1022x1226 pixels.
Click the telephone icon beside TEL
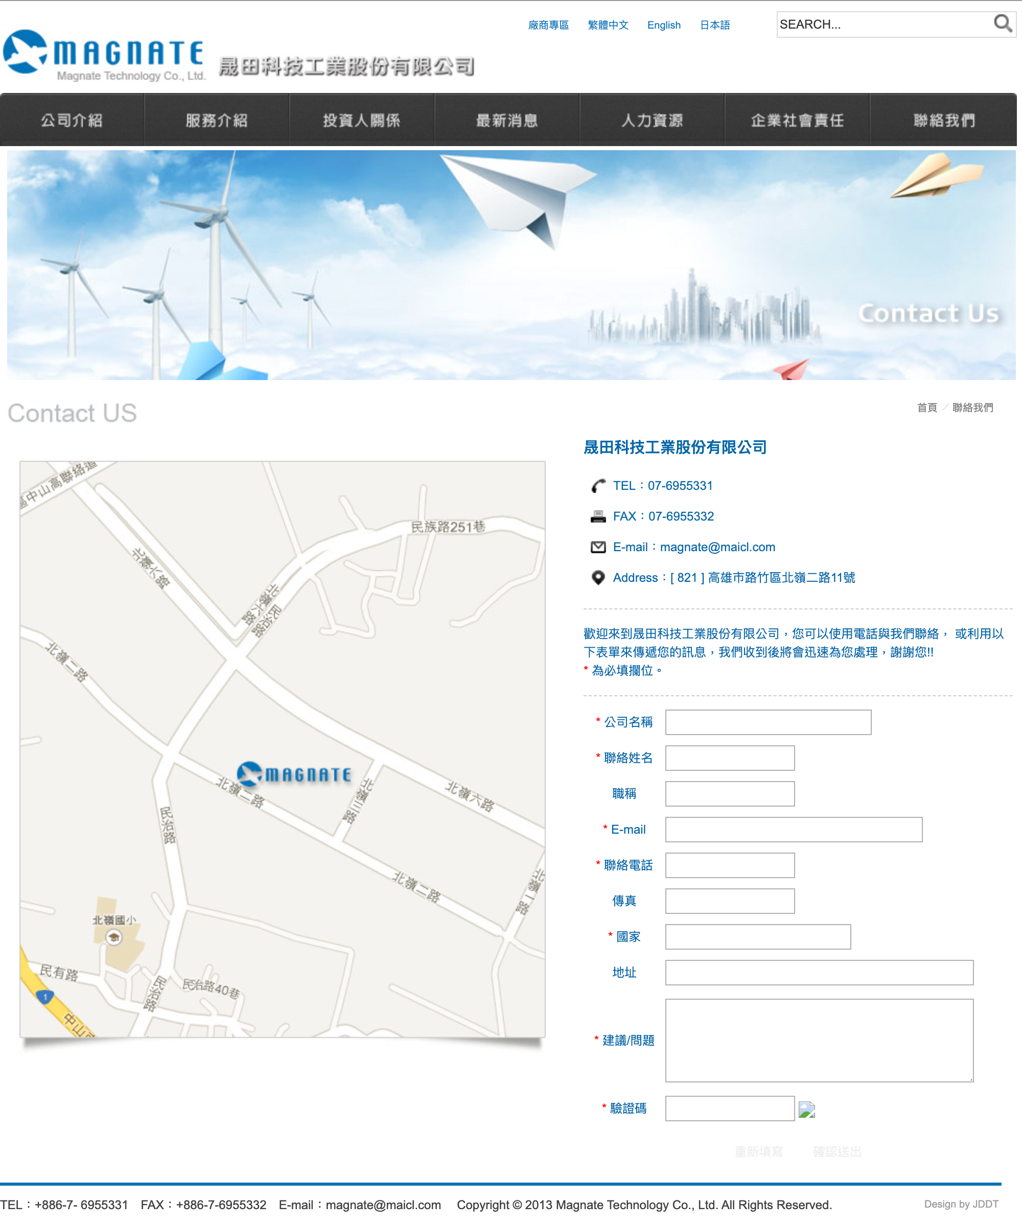point(598,486)
